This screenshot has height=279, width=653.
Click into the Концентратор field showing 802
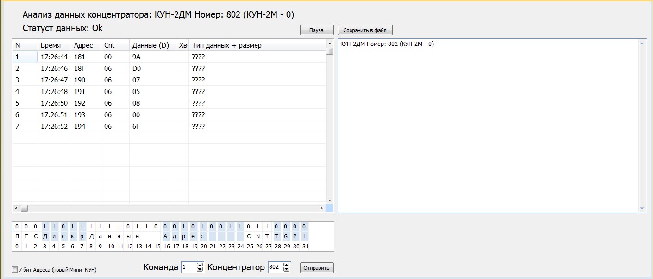pos(275,267)
